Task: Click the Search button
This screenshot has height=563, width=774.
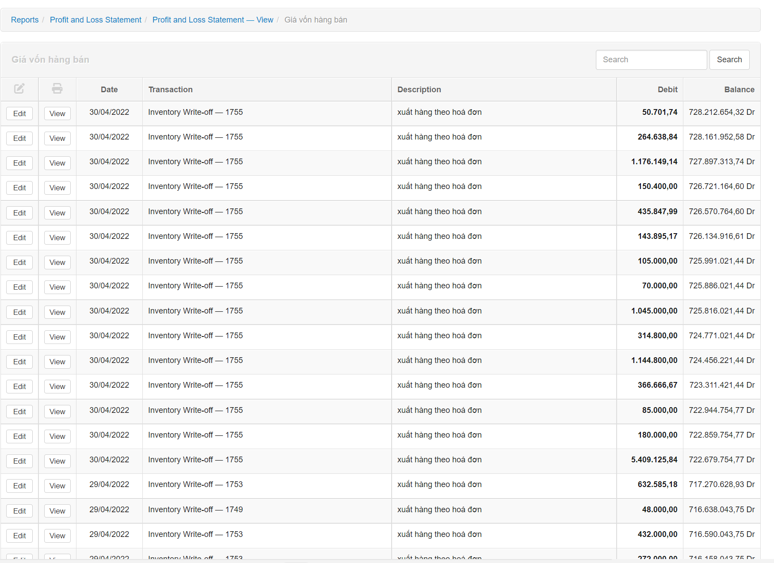Action: (x=729, y=60)
